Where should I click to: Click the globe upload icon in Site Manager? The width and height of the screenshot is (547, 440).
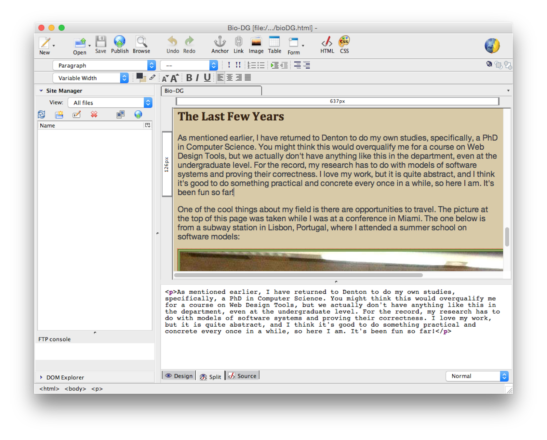pos(138,114)
